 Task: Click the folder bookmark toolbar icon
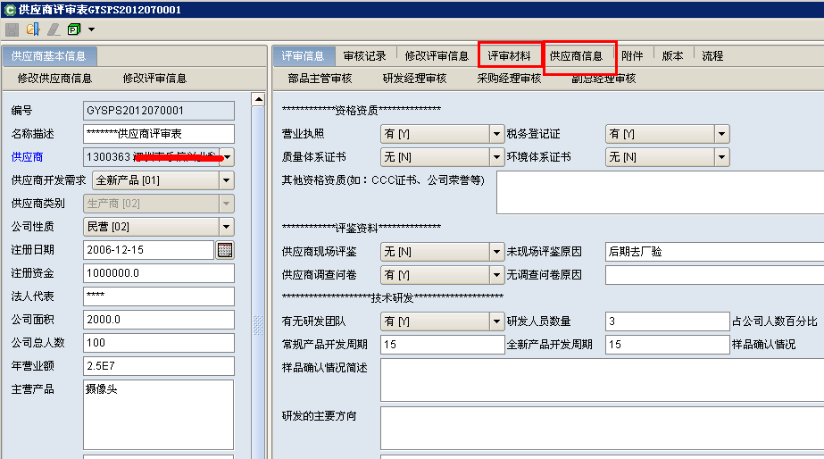coord(33,29)
